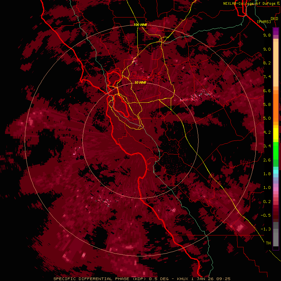Click the 2.6 scale value
The width and height of the screenshot is (281, 281).
click(x=267, y=160)
